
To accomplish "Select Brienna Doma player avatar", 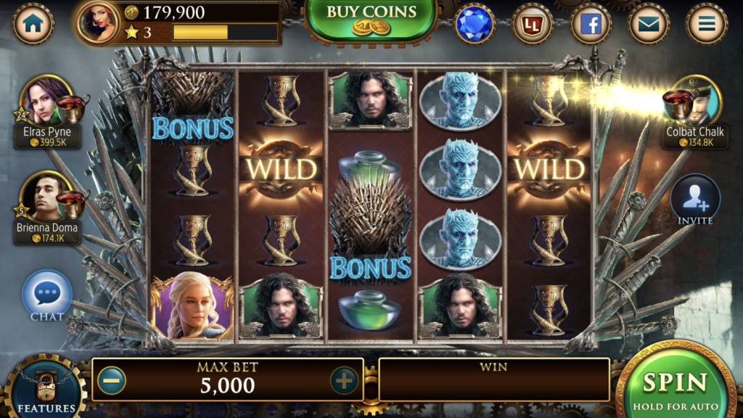I will point(46,196).
